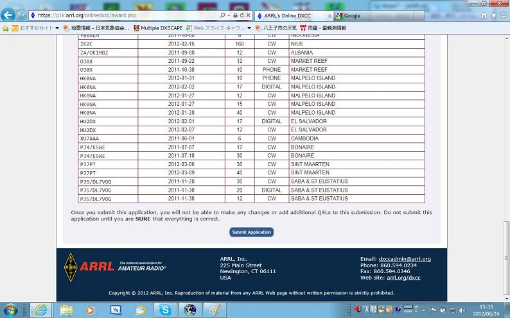The image size is (510, 318).
Task: Open 八王子市の天気 bookmark
Action: [276, 28]
